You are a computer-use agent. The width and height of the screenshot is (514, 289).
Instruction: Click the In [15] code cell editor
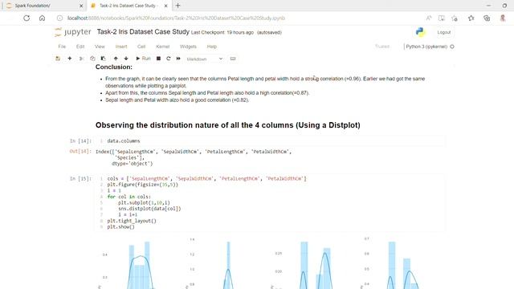270,202
